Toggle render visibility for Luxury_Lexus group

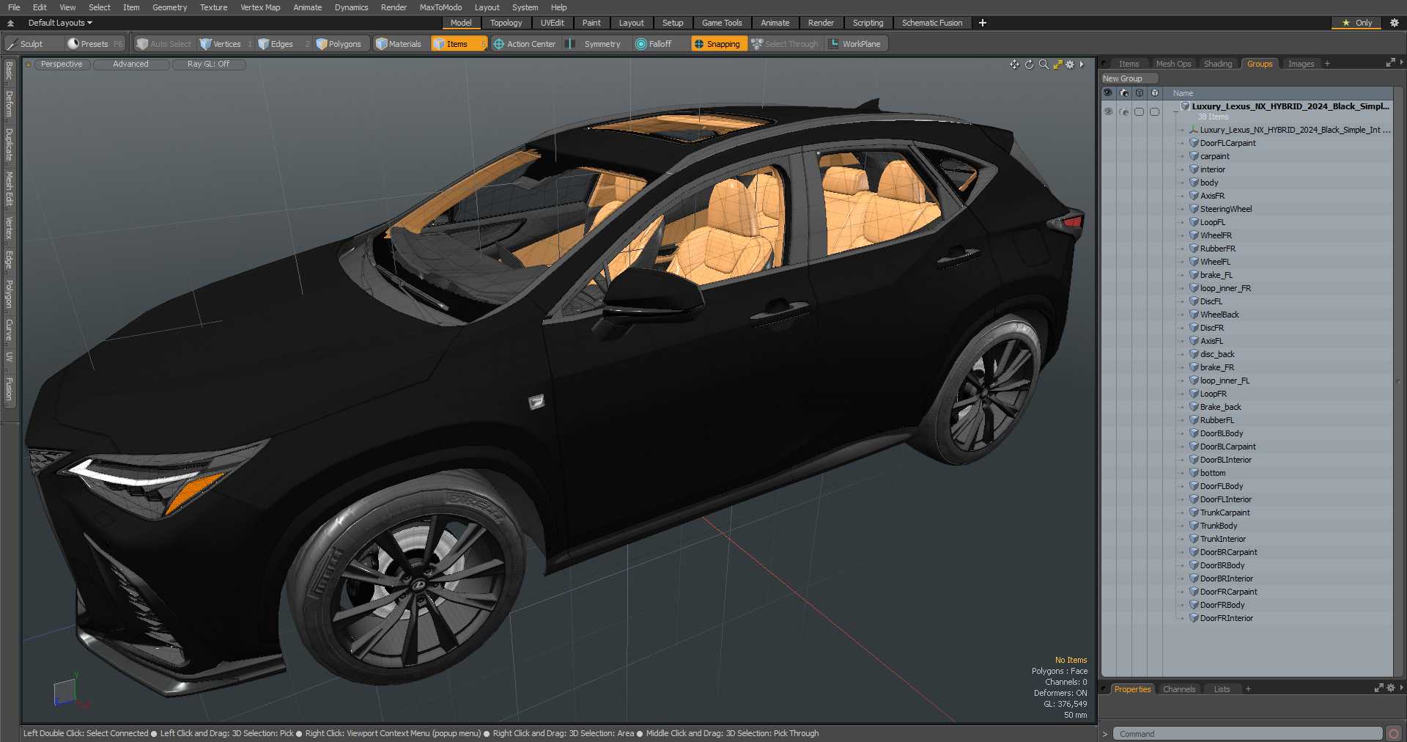click(1124, 111)
